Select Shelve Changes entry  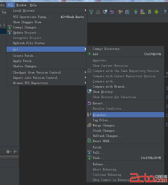[47, 66]
